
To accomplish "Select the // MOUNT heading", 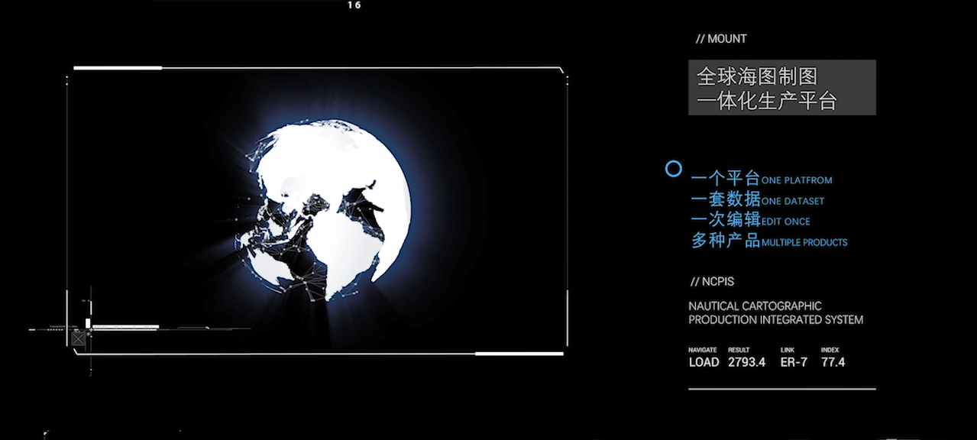I will (x=721, y=39).
